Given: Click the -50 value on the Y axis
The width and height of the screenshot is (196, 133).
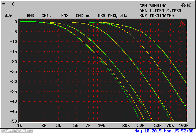Looking at the screenshot, I should [x=13, y=121].
